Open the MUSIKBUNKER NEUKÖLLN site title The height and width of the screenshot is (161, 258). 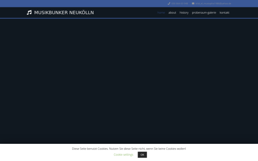(64, 12)
